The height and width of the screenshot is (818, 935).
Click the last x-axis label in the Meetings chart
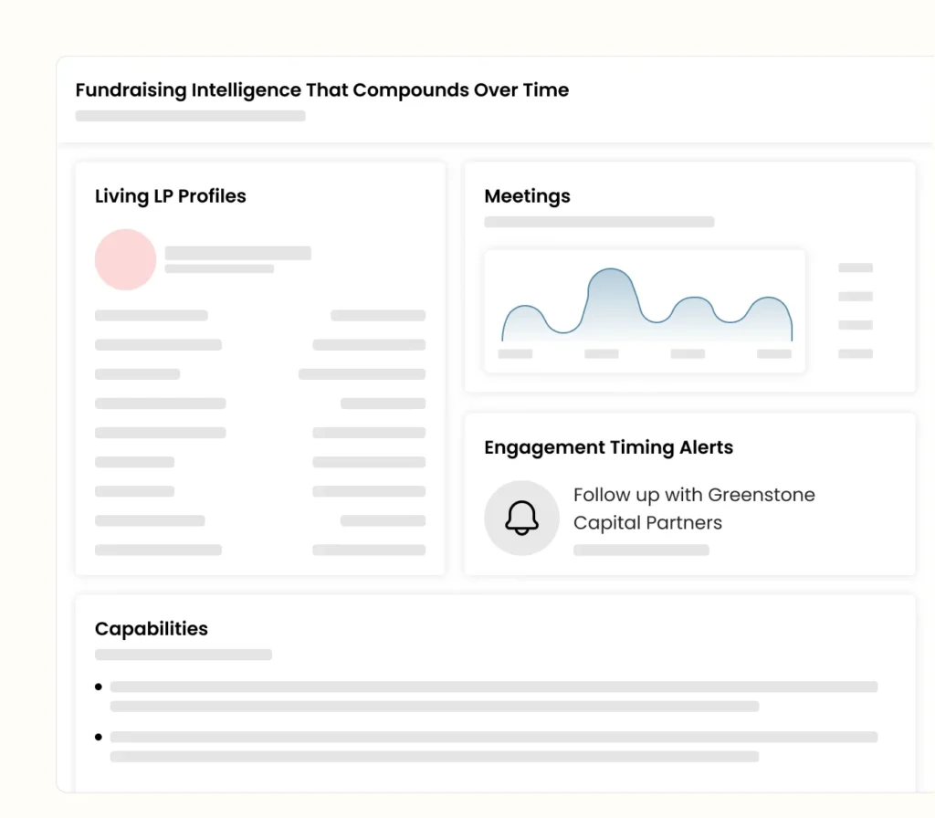point(774,353)
